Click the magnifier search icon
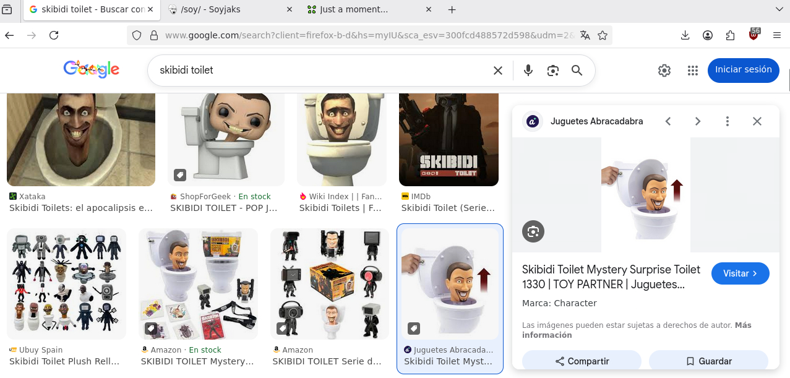 click(577, 71)
